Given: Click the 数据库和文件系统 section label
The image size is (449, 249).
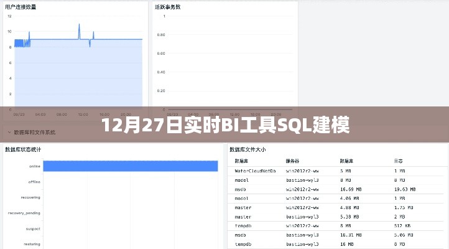Looking at the screenshot, I should point(35,133).
